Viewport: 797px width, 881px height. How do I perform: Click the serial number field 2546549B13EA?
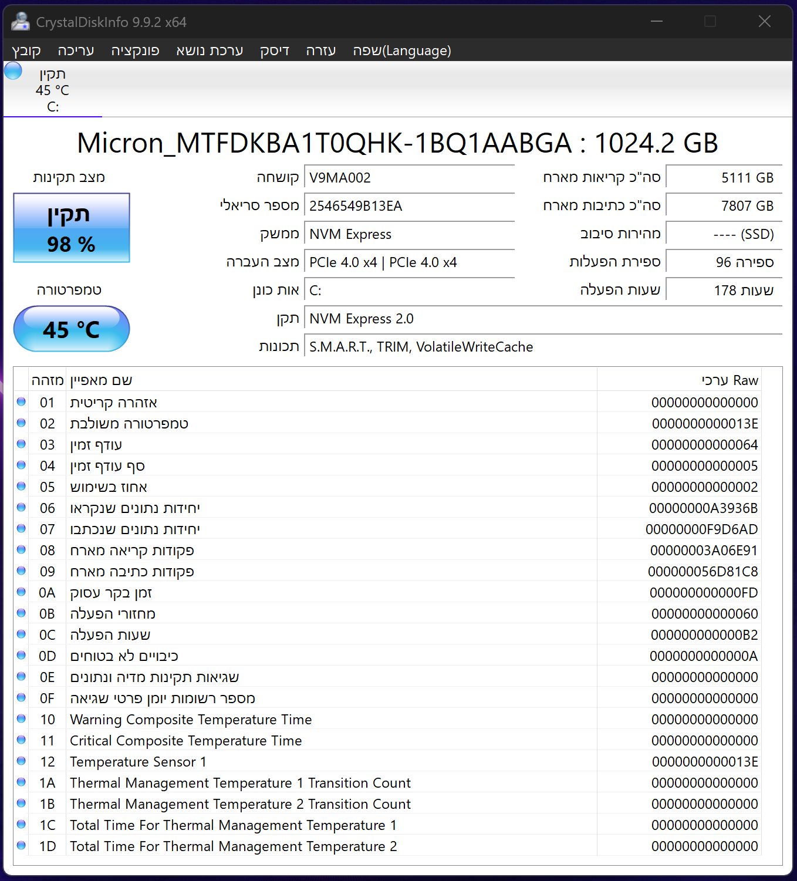[x=410, y=206]
